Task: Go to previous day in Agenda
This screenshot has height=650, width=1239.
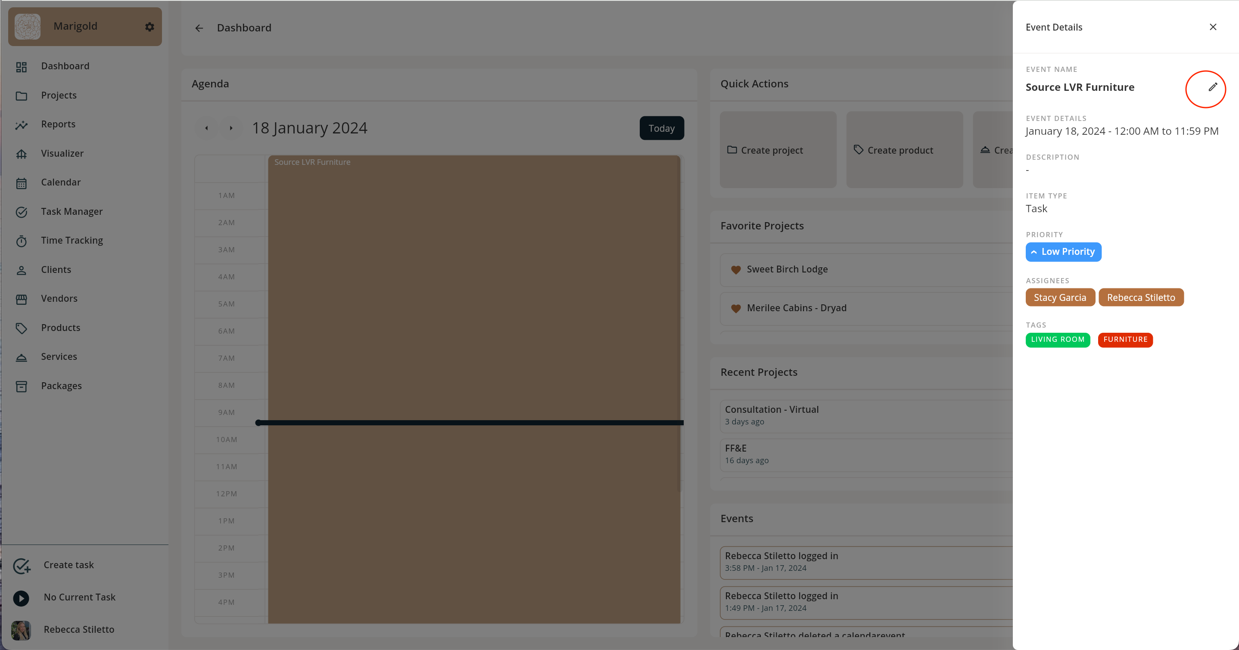Action: pos(206,128)
